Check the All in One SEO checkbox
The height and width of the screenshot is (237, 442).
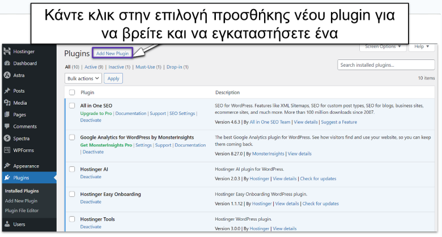72,106
